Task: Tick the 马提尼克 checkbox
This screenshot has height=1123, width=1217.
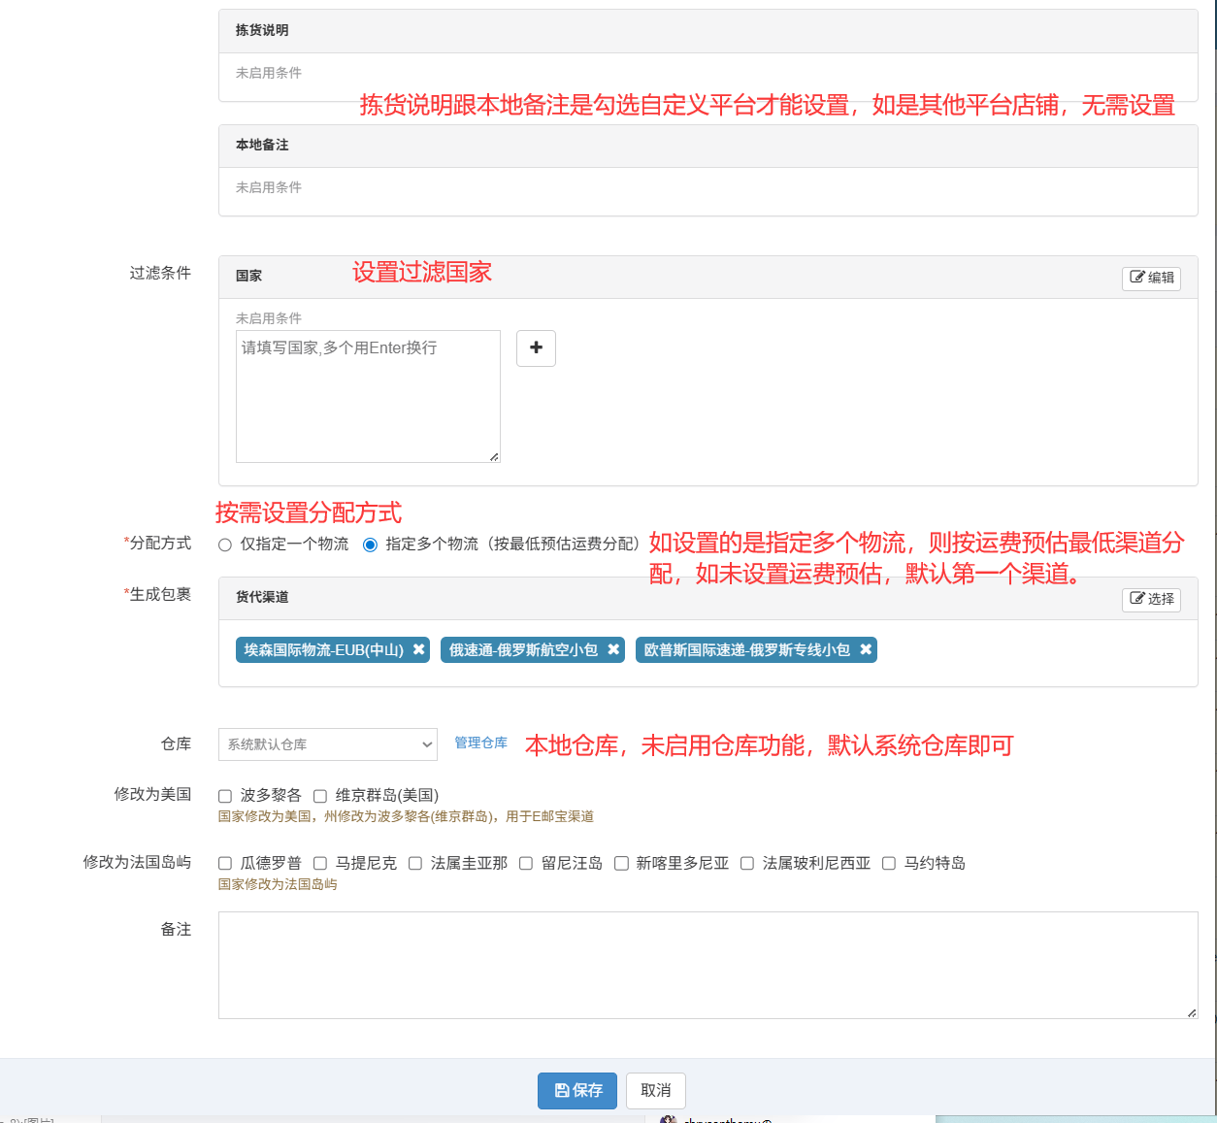Action: pos(320,864)
